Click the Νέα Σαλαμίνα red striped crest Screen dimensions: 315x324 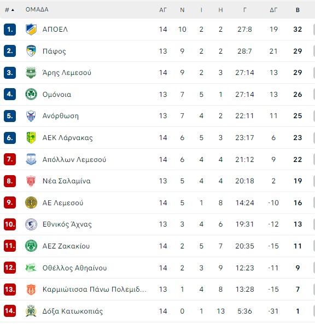pos(31,181)
